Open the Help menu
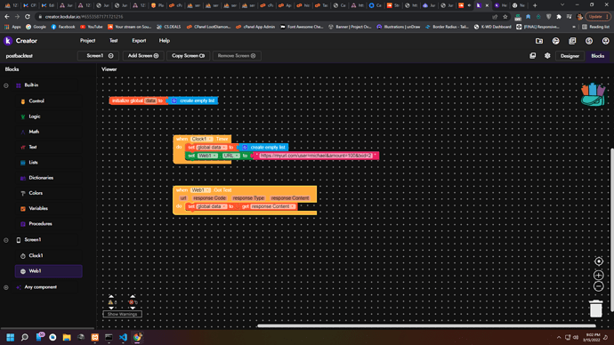Image resolution: width=614 pixels, height=345 pixels. (x=165, y=41)
